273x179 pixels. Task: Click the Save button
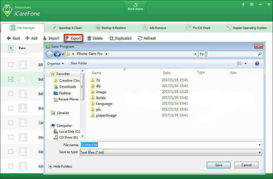tap(218, 165)
